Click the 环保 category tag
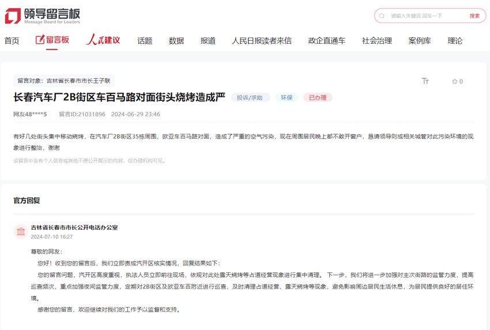 pos(287,98)
